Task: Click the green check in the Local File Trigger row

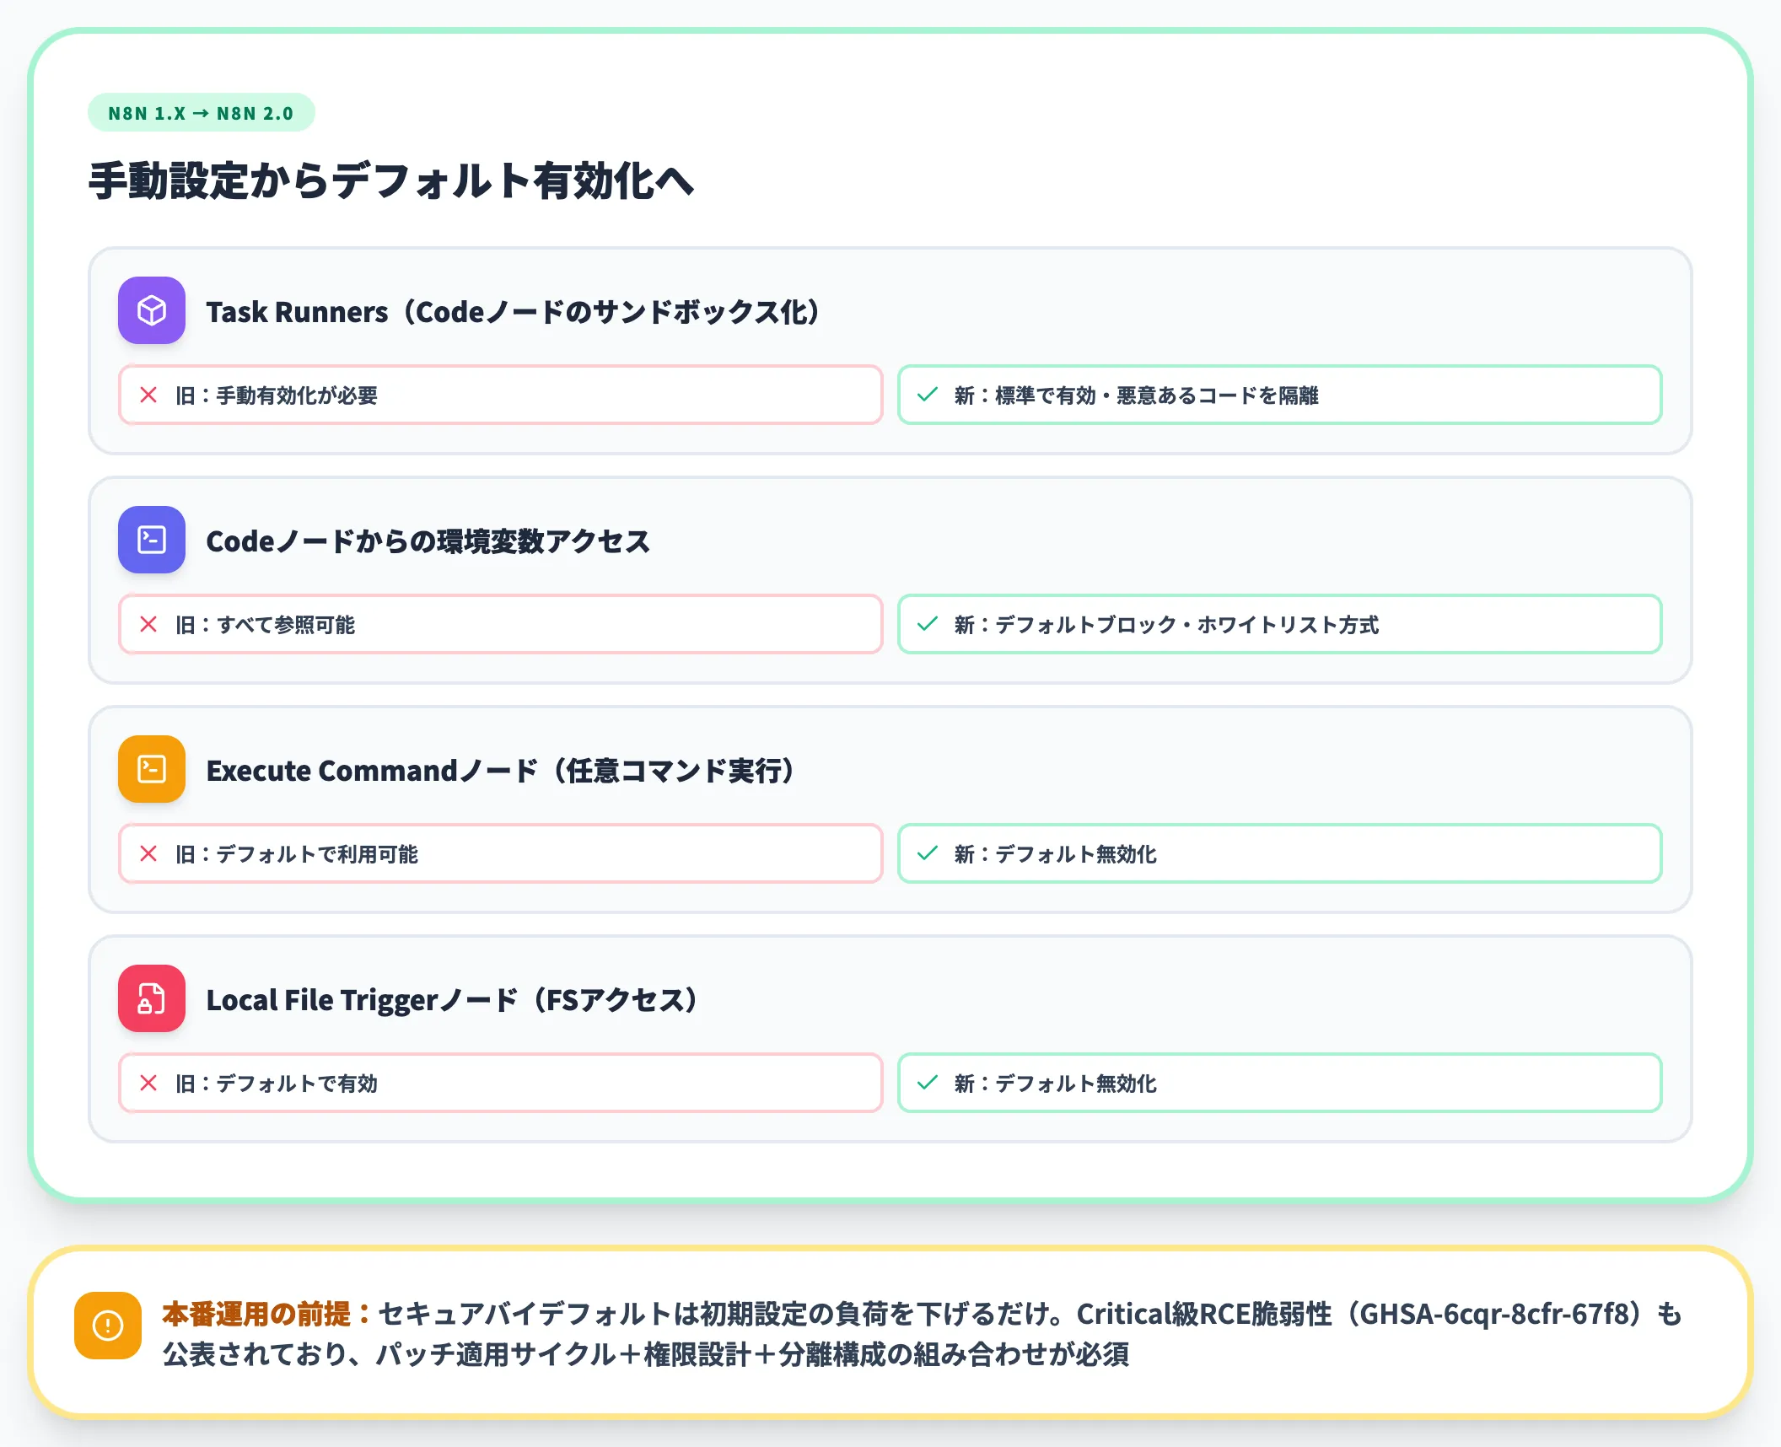Action: (928, 1083)
